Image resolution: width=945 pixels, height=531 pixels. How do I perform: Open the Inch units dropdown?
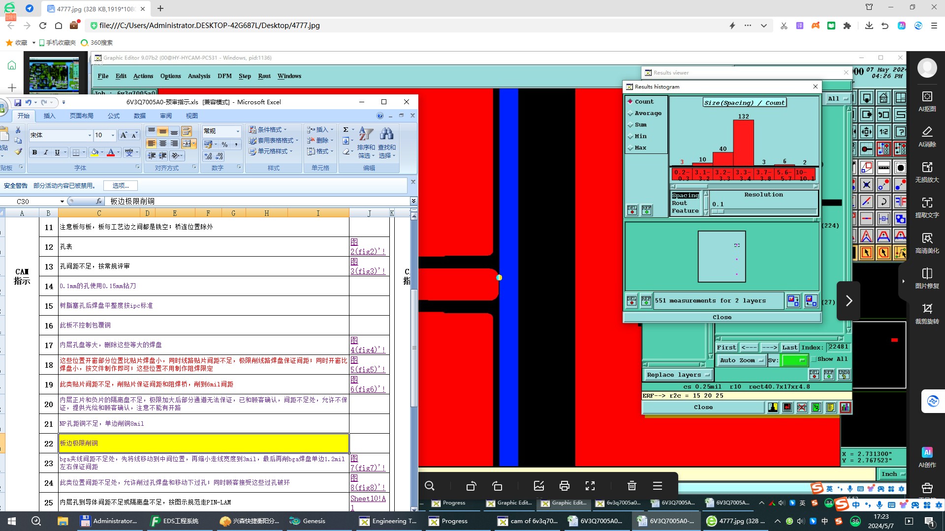[x=892, y=474]
